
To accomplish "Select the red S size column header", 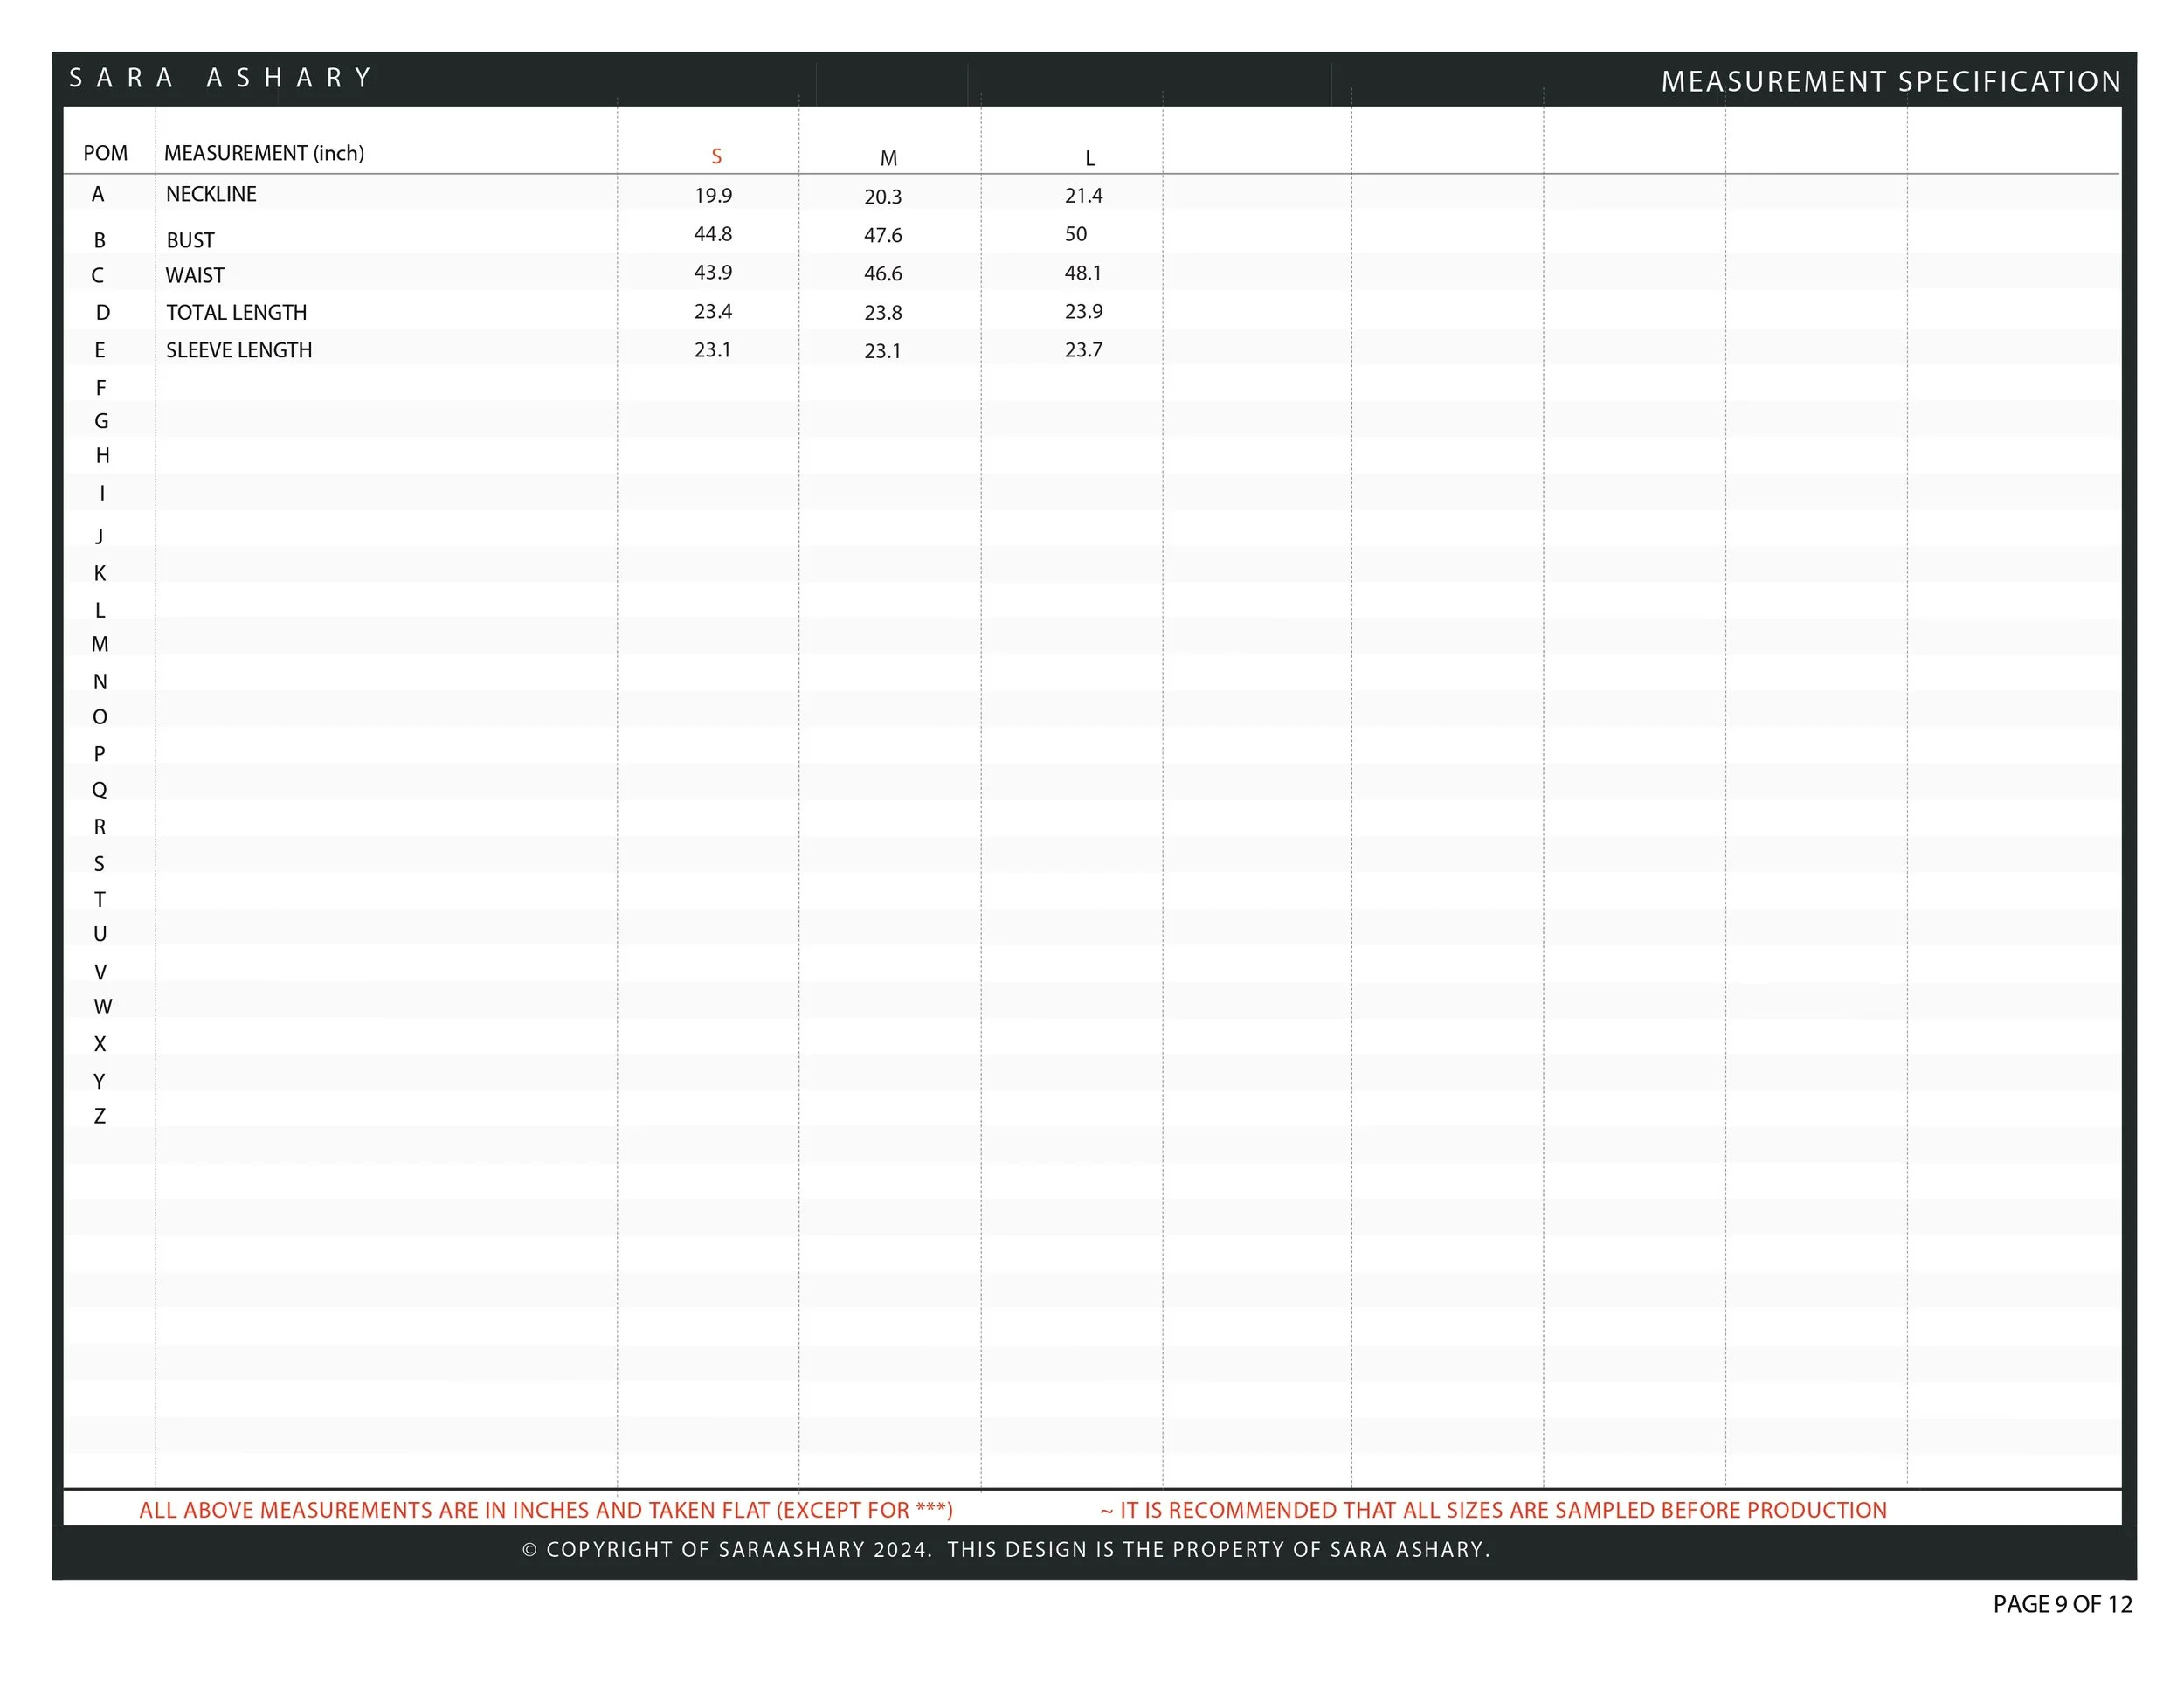I will [x=716, y=157].
